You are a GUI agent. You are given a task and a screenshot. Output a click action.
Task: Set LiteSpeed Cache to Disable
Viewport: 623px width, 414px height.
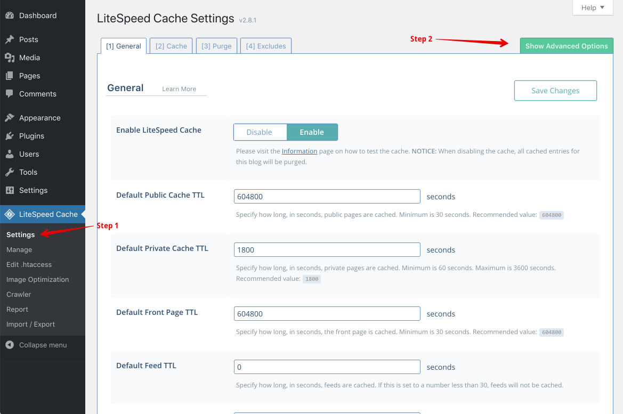coord(260,132)
